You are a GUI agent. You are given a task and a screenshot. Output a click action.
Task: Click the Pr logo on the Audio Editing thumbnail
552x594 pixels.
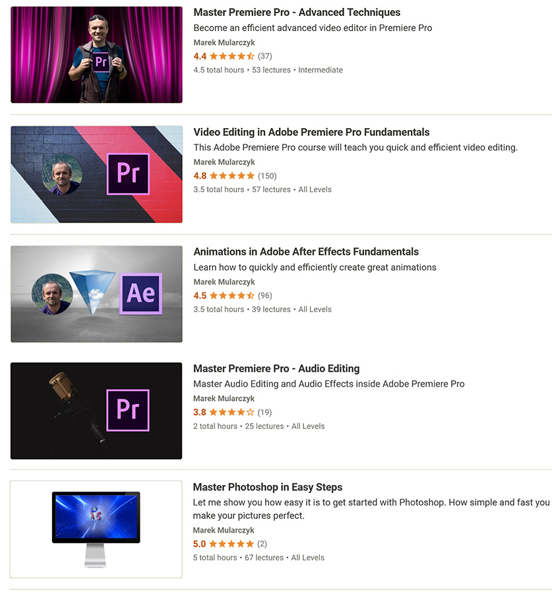[x=128, y=411]
